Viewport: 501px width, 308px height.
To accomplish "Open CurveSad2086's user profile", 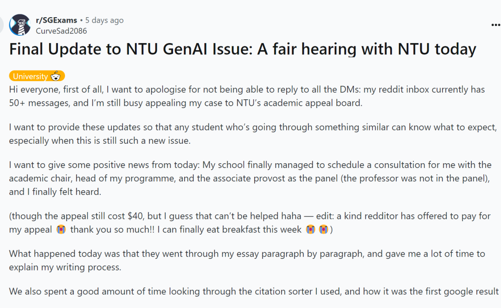I will click(61, 31).
